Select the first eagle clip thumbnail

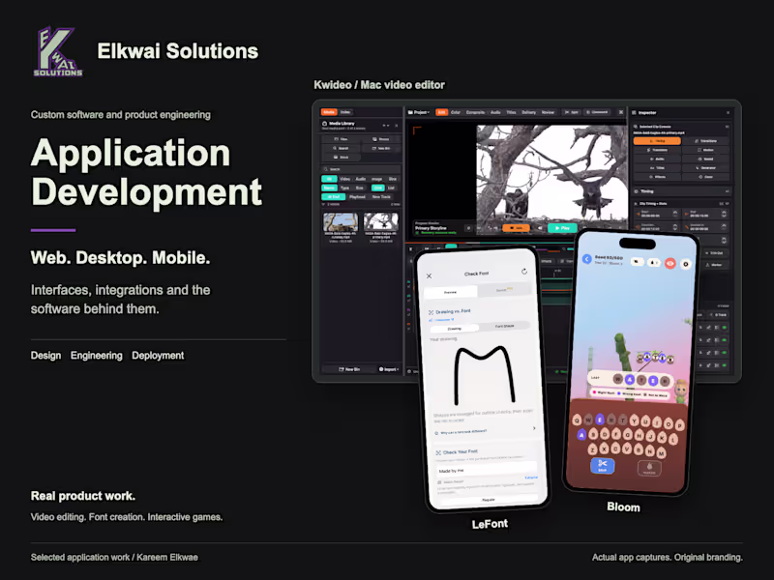pos(341,222)
